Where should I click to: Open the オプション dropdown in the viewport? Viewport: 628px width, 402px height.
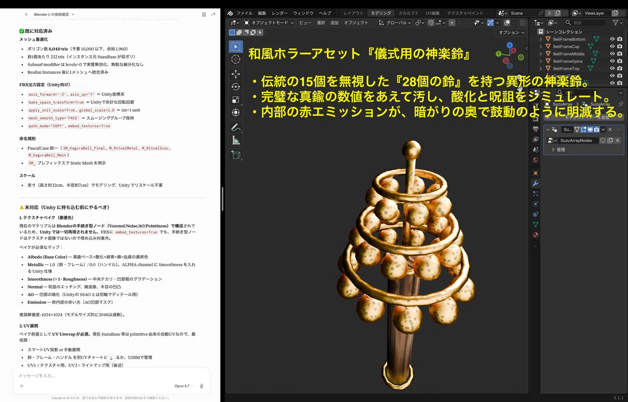511,32
